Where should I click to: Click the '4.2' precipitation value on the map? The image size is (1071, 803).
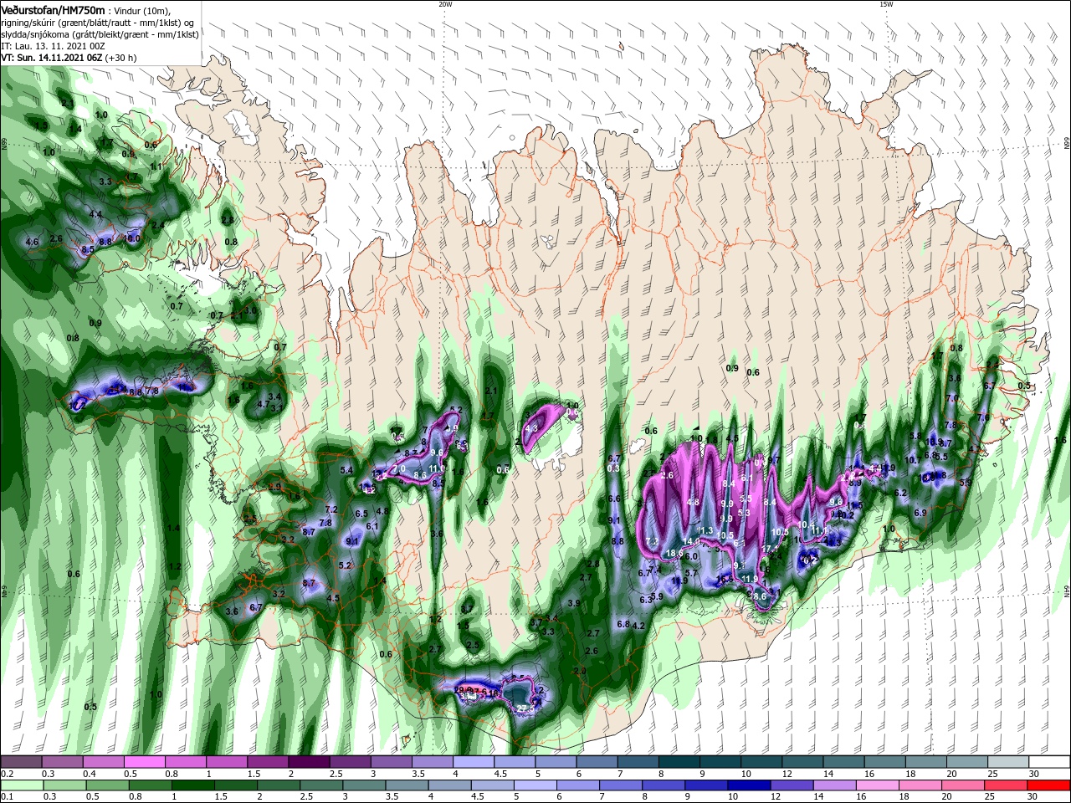[x=638, y=626]
